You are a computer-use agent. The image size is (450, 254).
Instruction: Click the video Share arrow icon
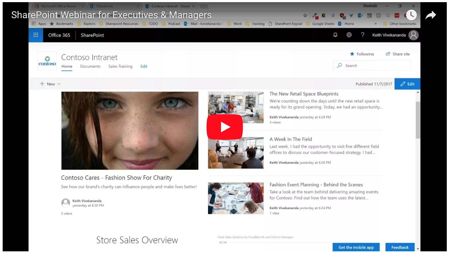(x=431, y=15)
